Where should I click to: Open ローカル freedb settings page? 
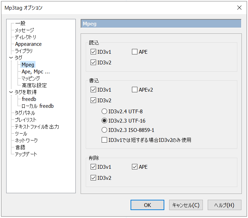click(x=38, y=106)
